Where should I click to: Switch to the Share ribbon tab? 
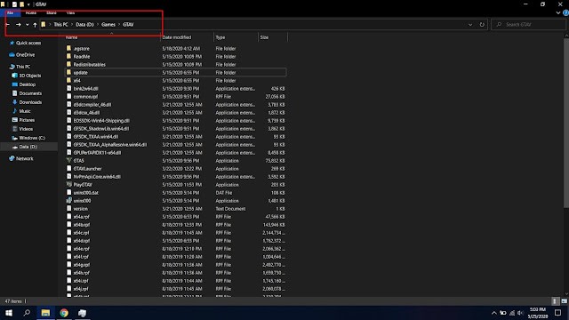click(52, 12)
